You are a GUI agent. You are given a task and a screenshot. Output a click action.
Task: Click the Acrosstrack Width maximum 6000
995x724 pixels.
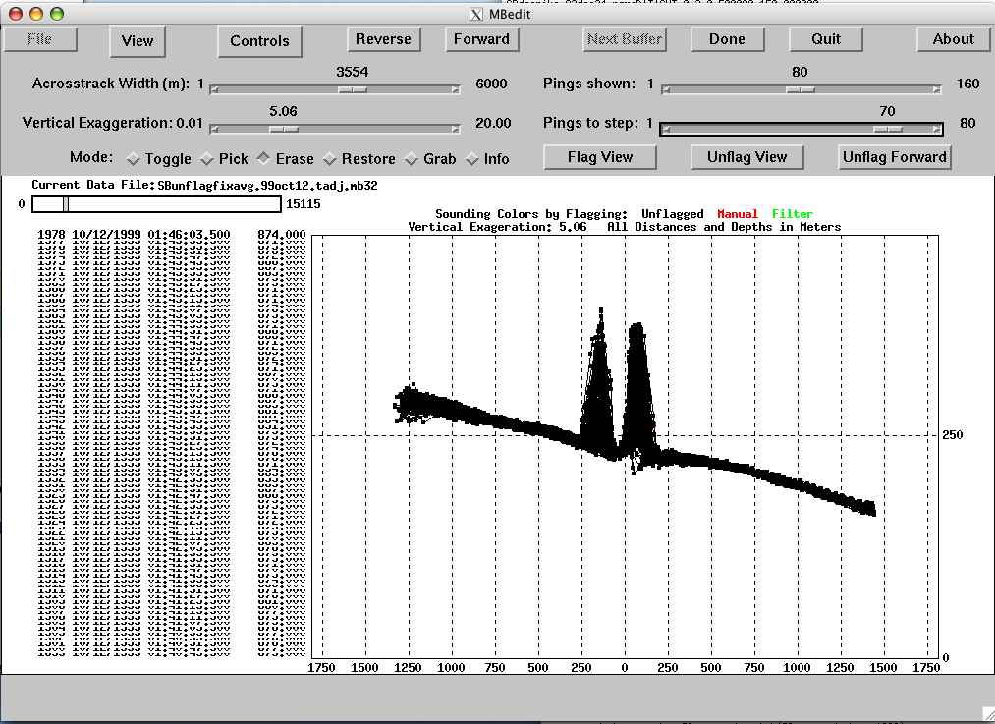tap(491, 84)
